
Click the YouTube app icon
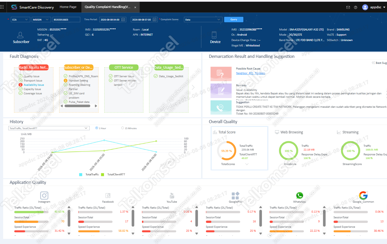(172, 195)
